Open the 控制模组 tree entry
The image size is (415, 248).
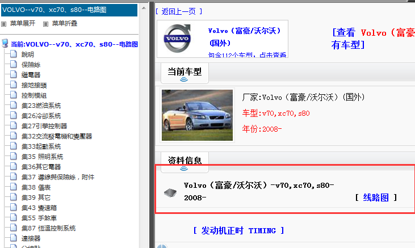point(34,95)
